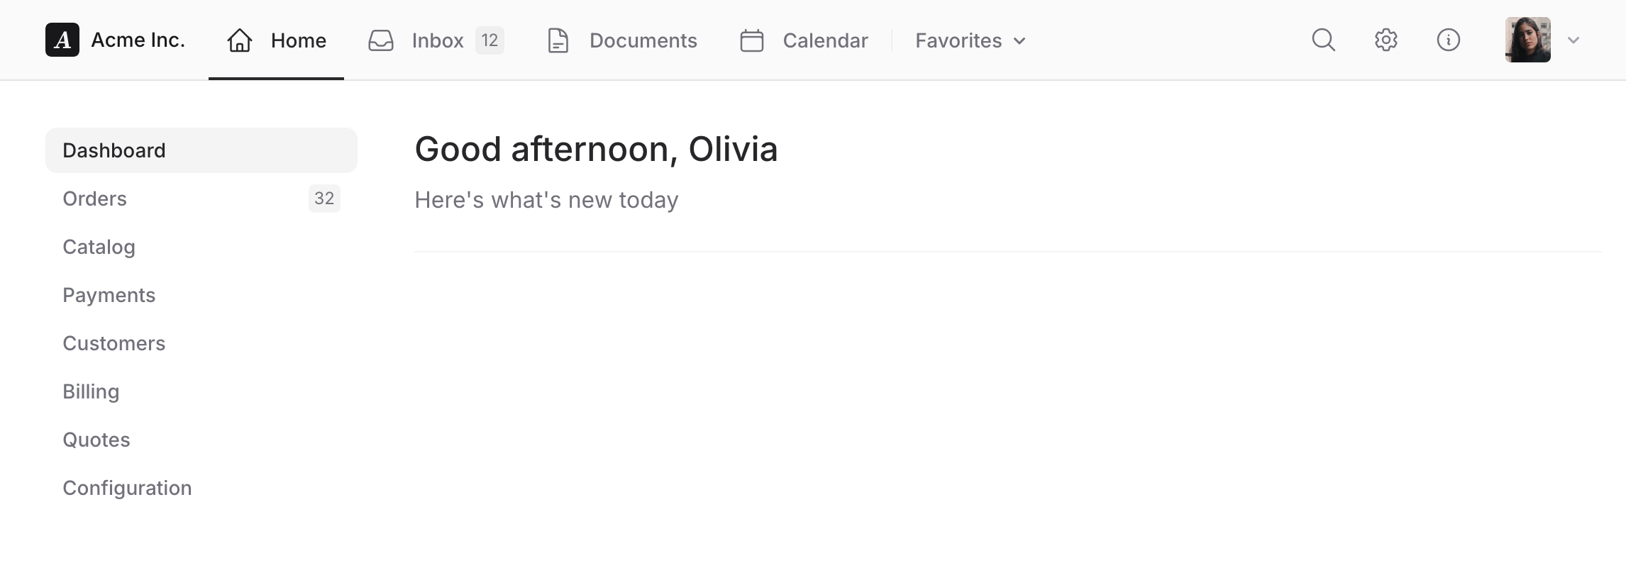Select Quotes in the side menu
The height and width of the screenshot is (580, 1626).
tap(96, 440)
